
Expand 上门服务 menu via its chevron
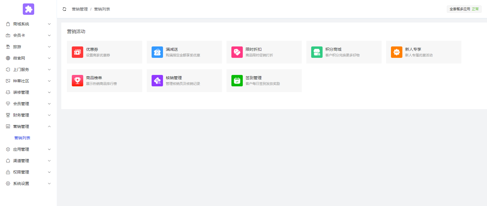point(49,70)
